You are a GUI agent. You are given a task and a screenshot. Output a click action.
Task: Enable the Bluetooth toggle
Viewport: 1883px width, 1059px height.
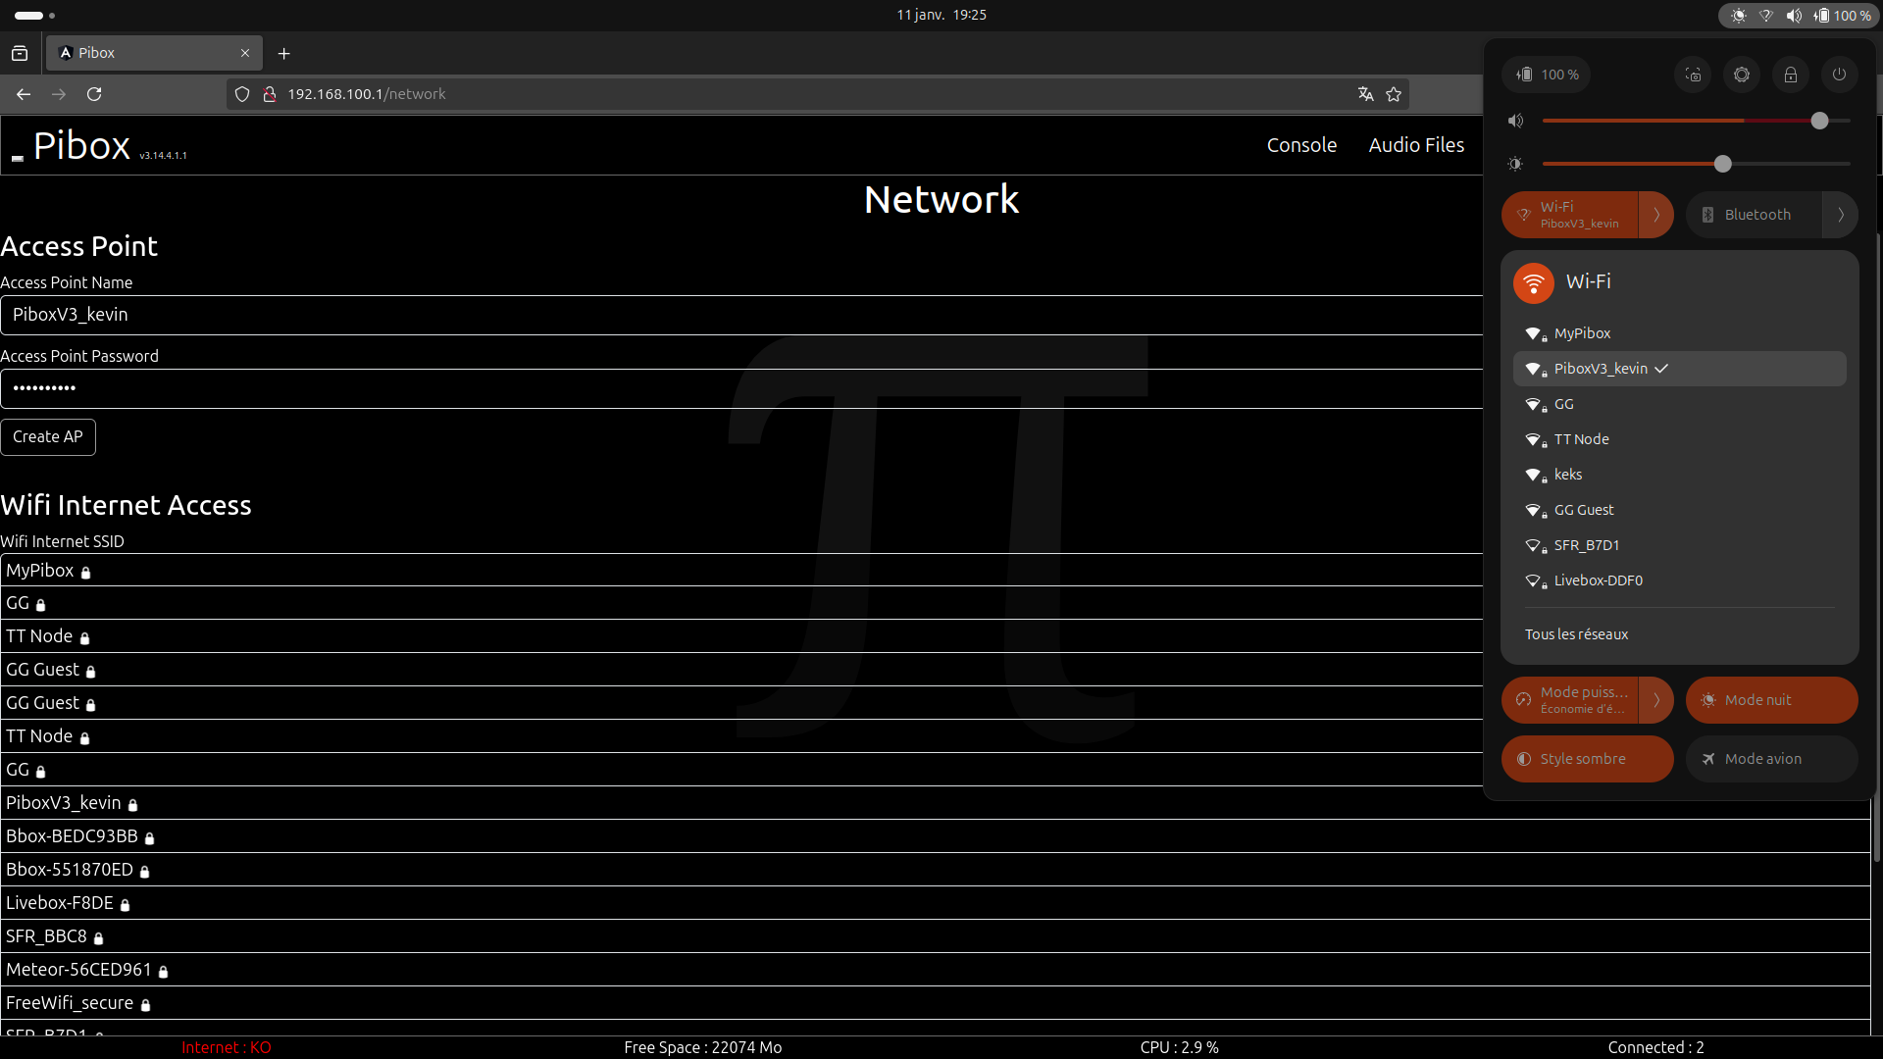1754,215
